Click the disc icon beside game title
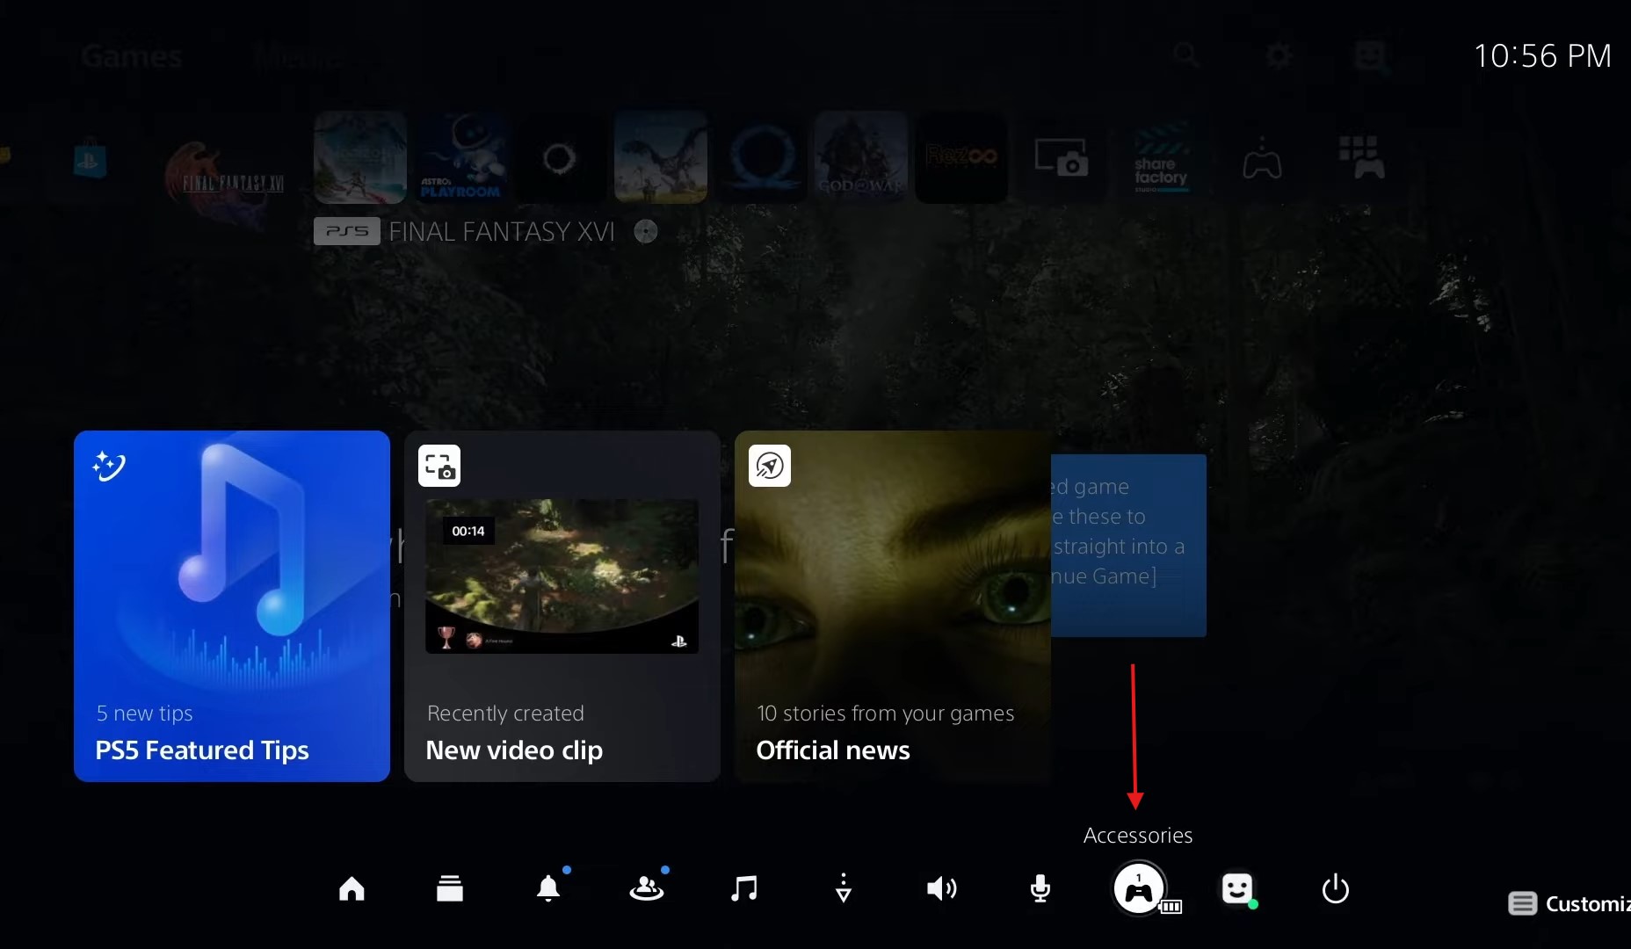Screen dimensions: 1631x949 pyautogui.click(x=646, y=232)
